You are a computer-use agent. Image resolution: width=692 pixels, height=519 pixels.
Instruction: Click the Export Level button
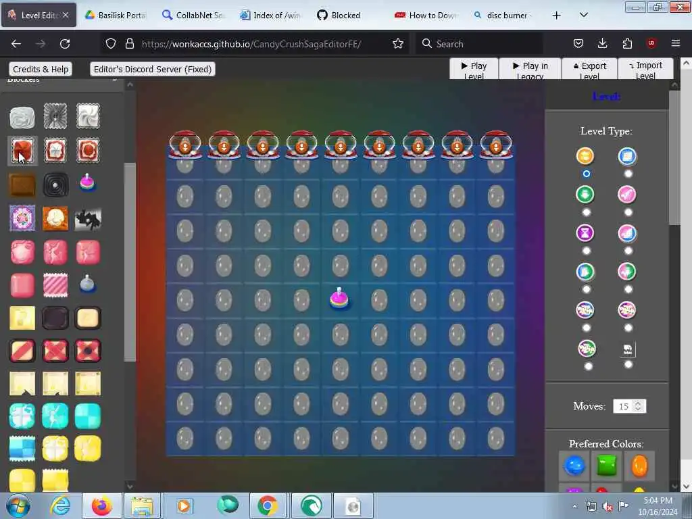pyautogui.click(x=589, y=69)
